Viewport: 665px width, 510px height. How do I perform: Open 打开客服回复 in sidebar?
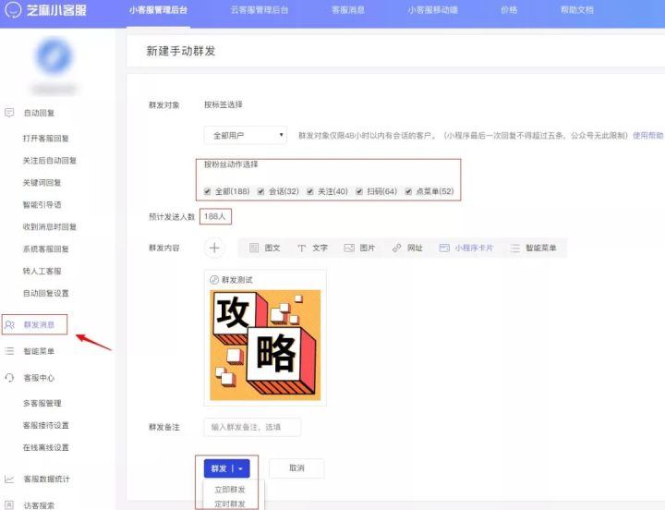(46, 139)
